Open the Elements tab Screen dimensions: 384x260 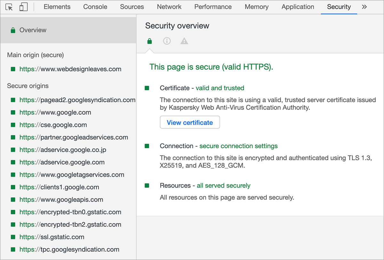(x=57, y=7)
